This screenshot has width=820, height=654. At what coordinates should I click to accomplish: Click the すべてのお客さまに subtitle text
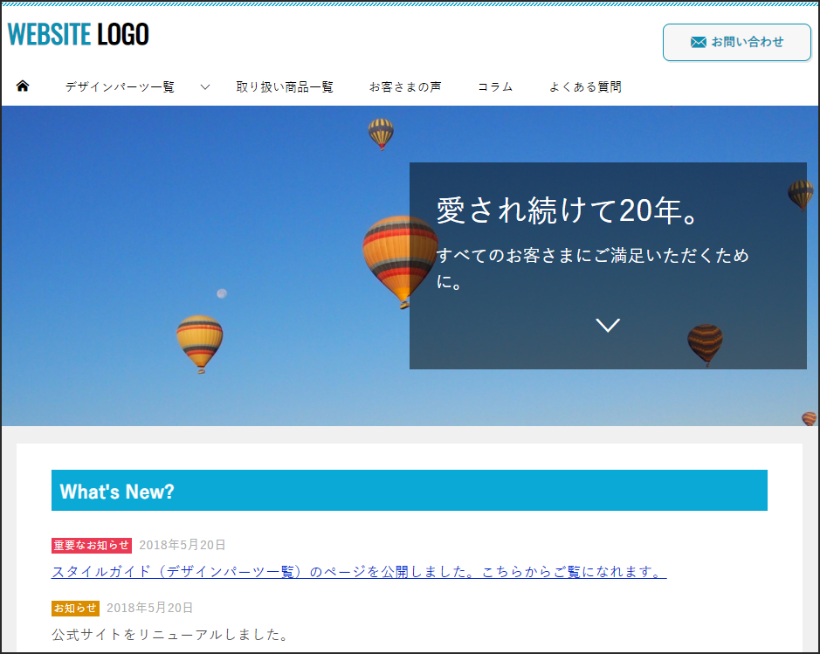click(x=592, y=269)
